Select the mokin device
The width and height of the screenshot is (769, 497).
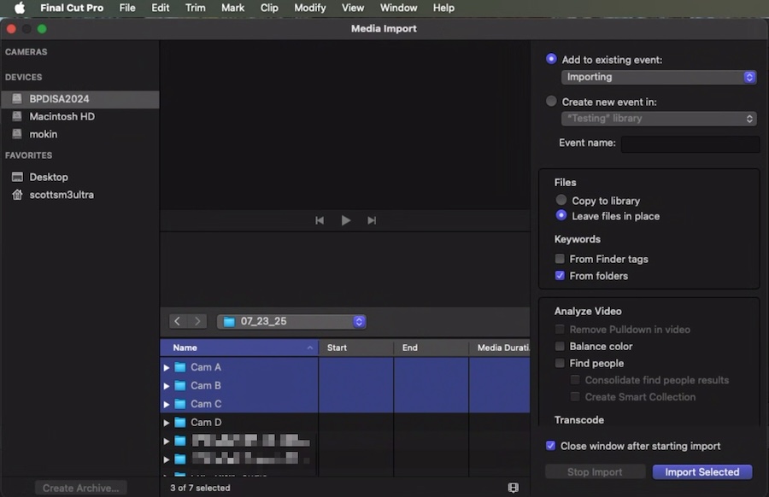coord(80,134)
